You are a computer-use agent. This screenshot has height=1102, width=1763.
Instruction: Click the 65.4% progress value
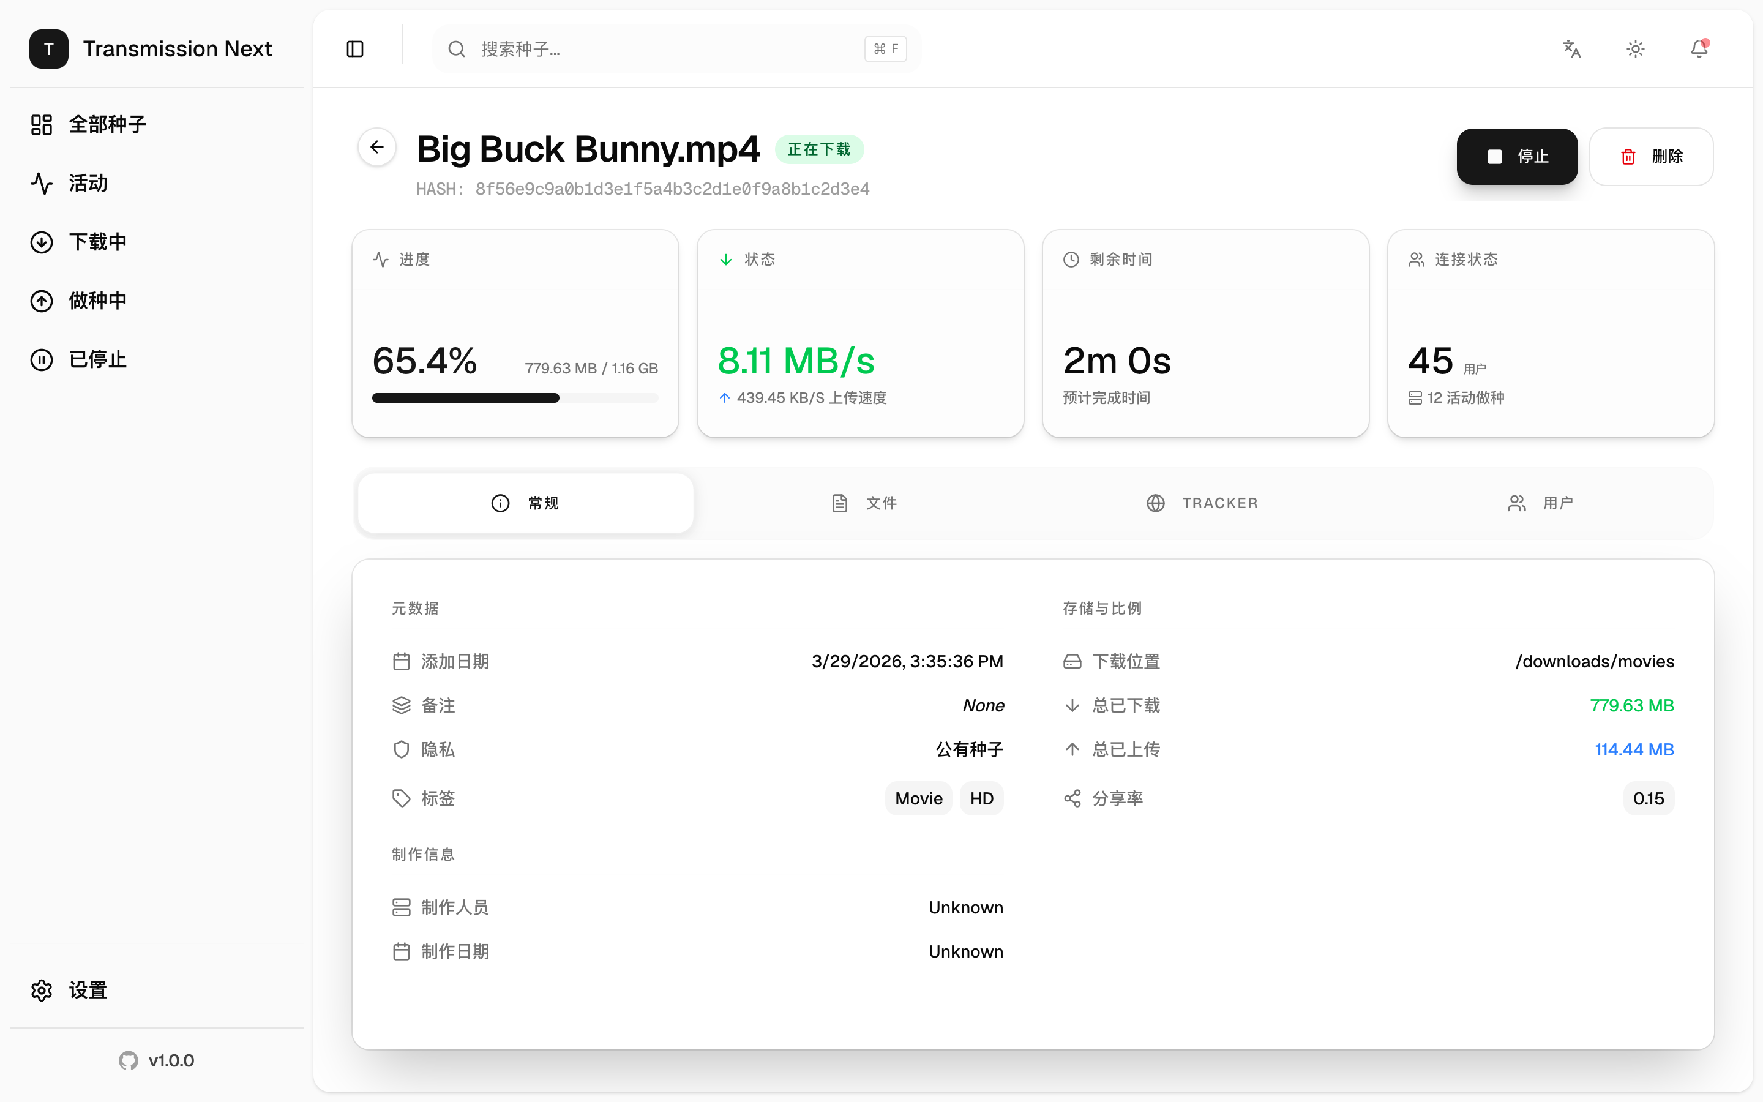[x=425, y=361]
